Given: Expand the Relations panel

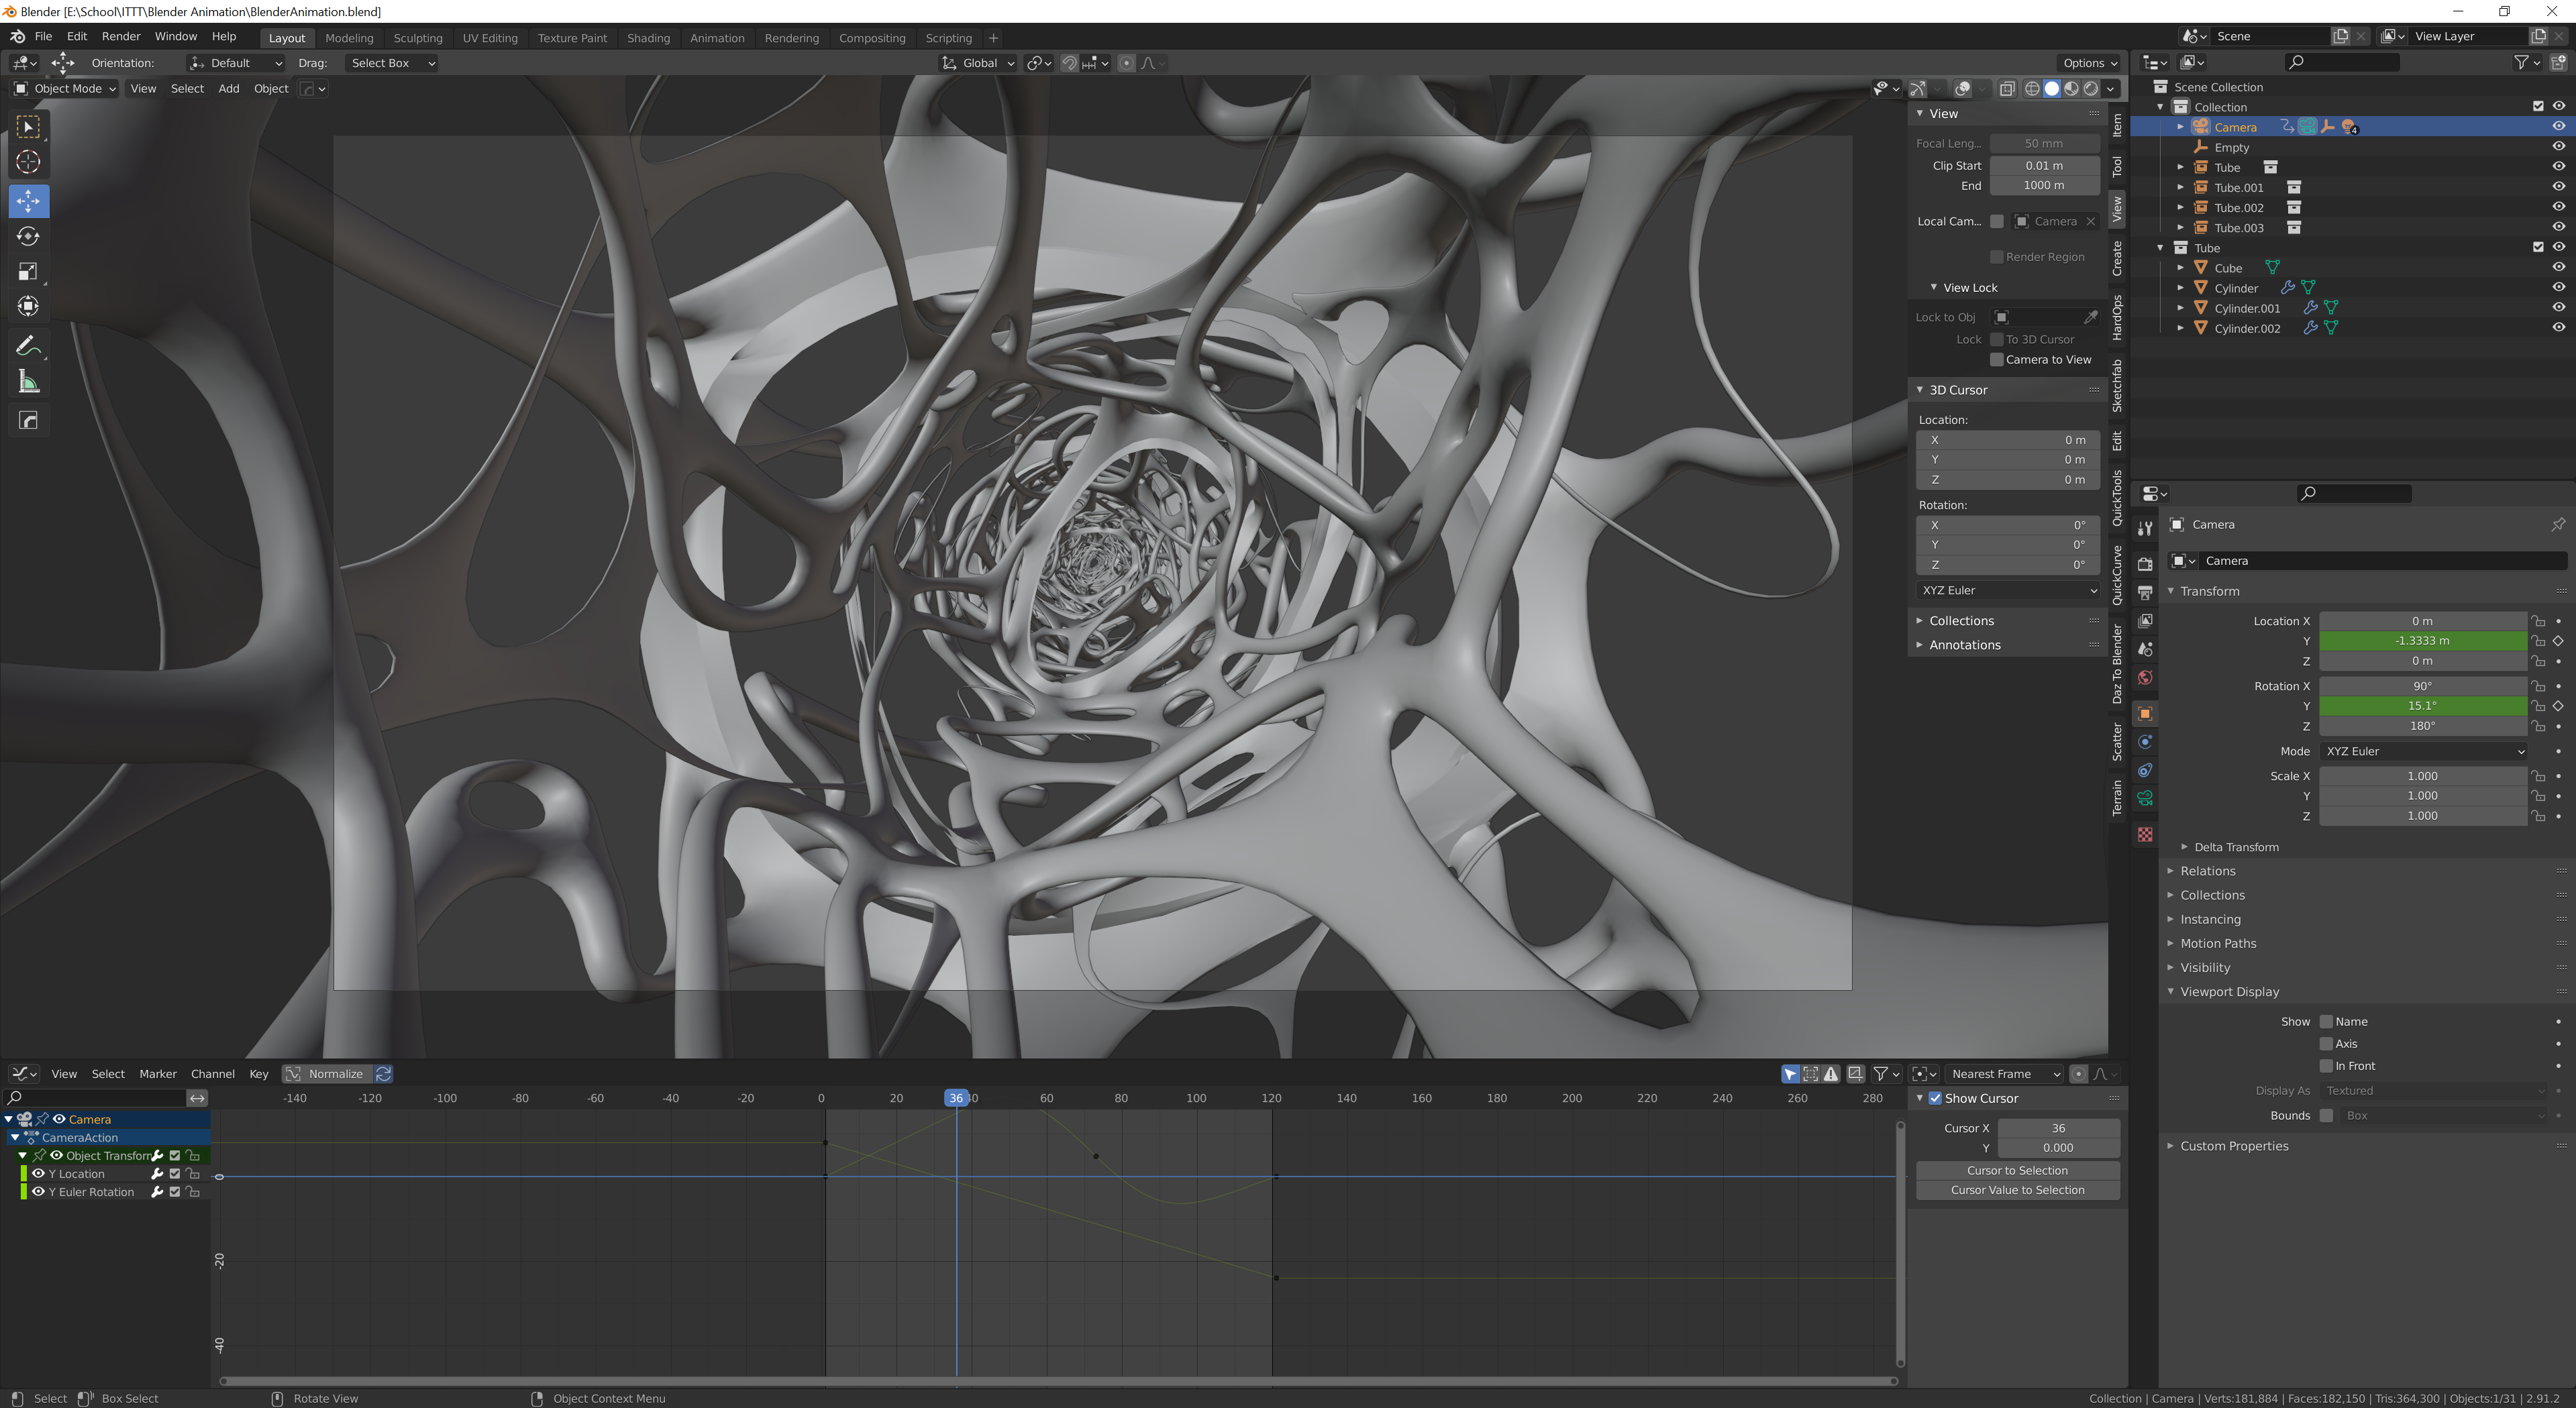Looking at the screenshot, I should pyautogui.click(x=2207, y=871).
